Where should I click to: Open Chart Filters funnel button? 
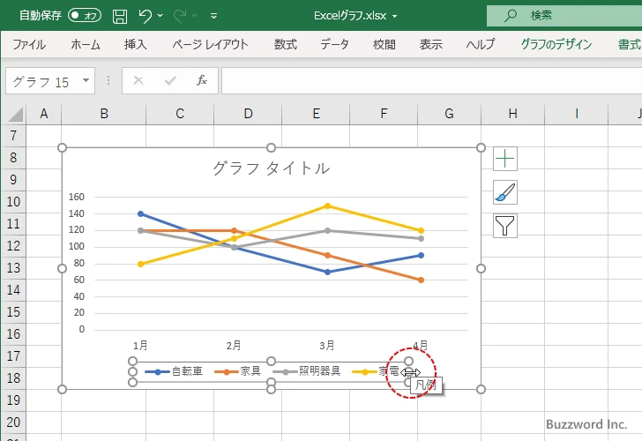pyautogui.click(x=505, y=226)
